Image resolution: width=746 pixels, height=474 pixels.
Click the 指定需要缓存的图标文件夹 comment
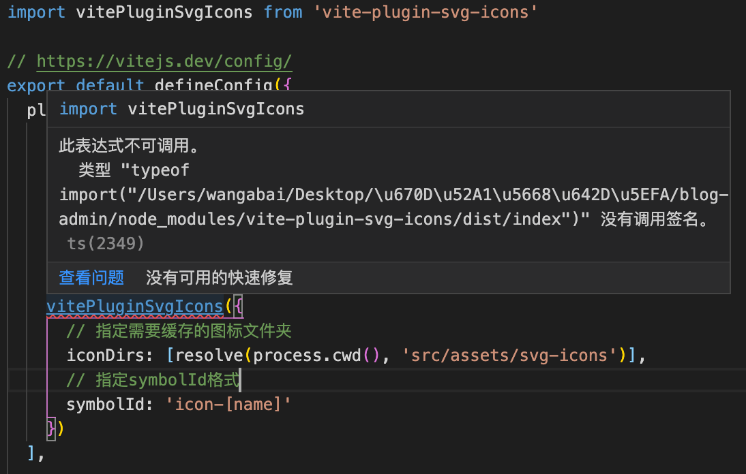click(x=179, y=330)
